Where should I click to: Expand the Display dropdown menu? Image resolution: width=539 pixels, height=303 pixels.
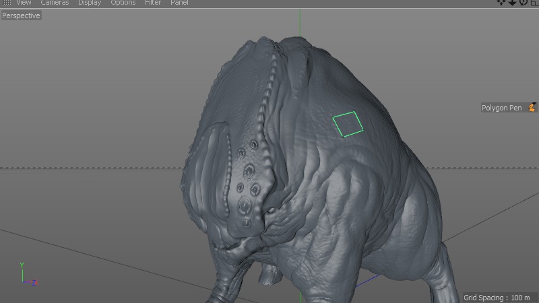90,3
